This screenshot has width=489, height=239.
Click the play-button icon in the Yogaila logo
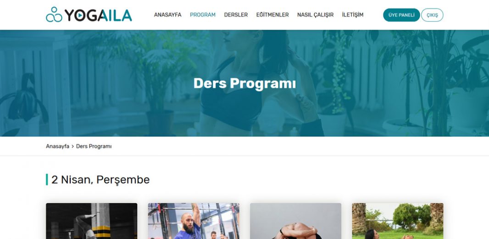(x=80, y=15)
